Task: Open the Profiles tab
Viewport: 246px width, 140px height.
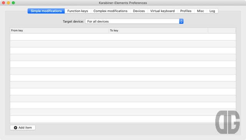Action: (186, 11)
